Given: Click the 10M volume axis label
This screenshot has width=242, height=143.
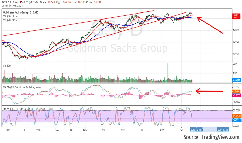Looking at the screenshot, I should pyautogui.click(x=235, y=73).
